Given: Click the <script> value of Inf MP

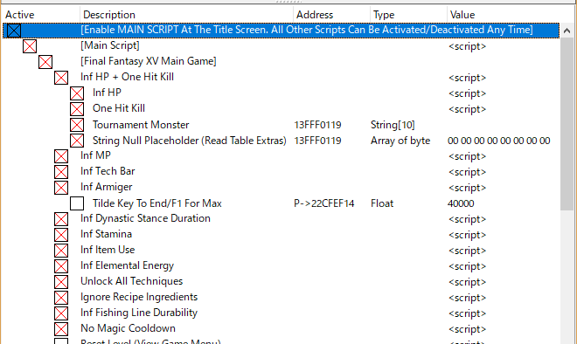Looking at the screenshot, I should click(468, 156).
